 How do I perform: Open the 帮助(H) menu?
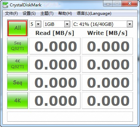(x=65, y=13)
